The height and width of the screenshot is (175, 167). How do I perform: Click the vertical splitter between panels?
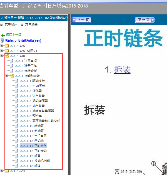(69, 94)
